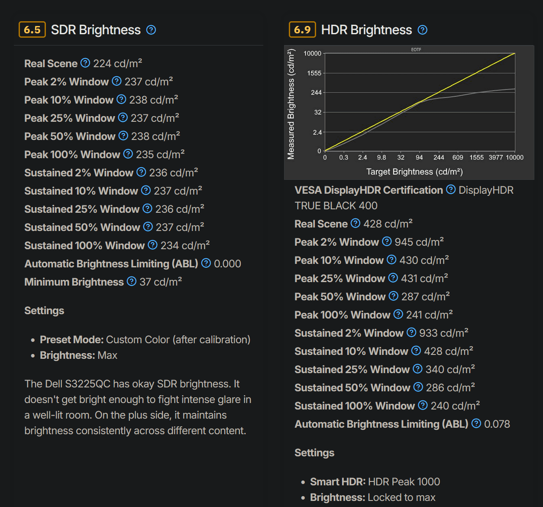Open help for SDR Real Scene
The image size is (543, 507).
click(x=85, y=63)
